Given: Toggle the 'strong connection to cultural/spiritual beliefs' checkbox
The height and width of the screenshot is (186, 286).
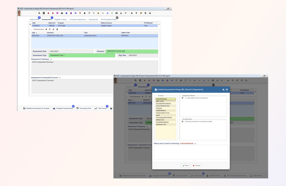Looking at the screenshot, I should (x=182, y=121).
